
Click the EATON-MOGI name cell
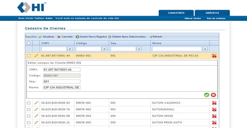[x=163, y=116]
